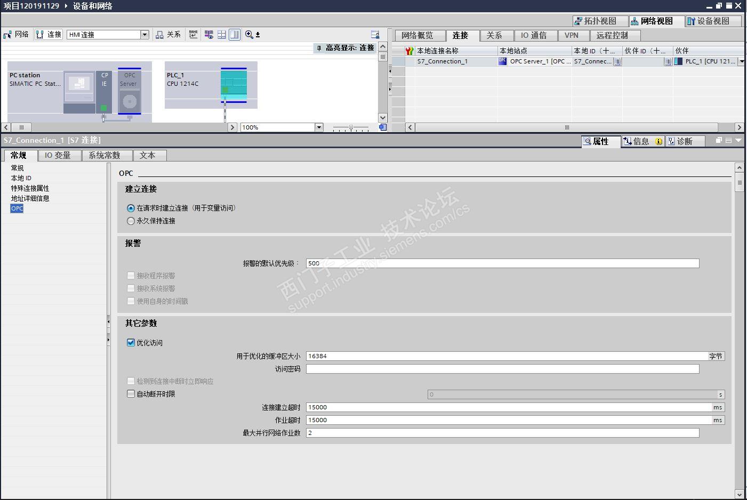Click the 本地站点 column header
Screen dimensions: 747x500
tap(535, 51)
